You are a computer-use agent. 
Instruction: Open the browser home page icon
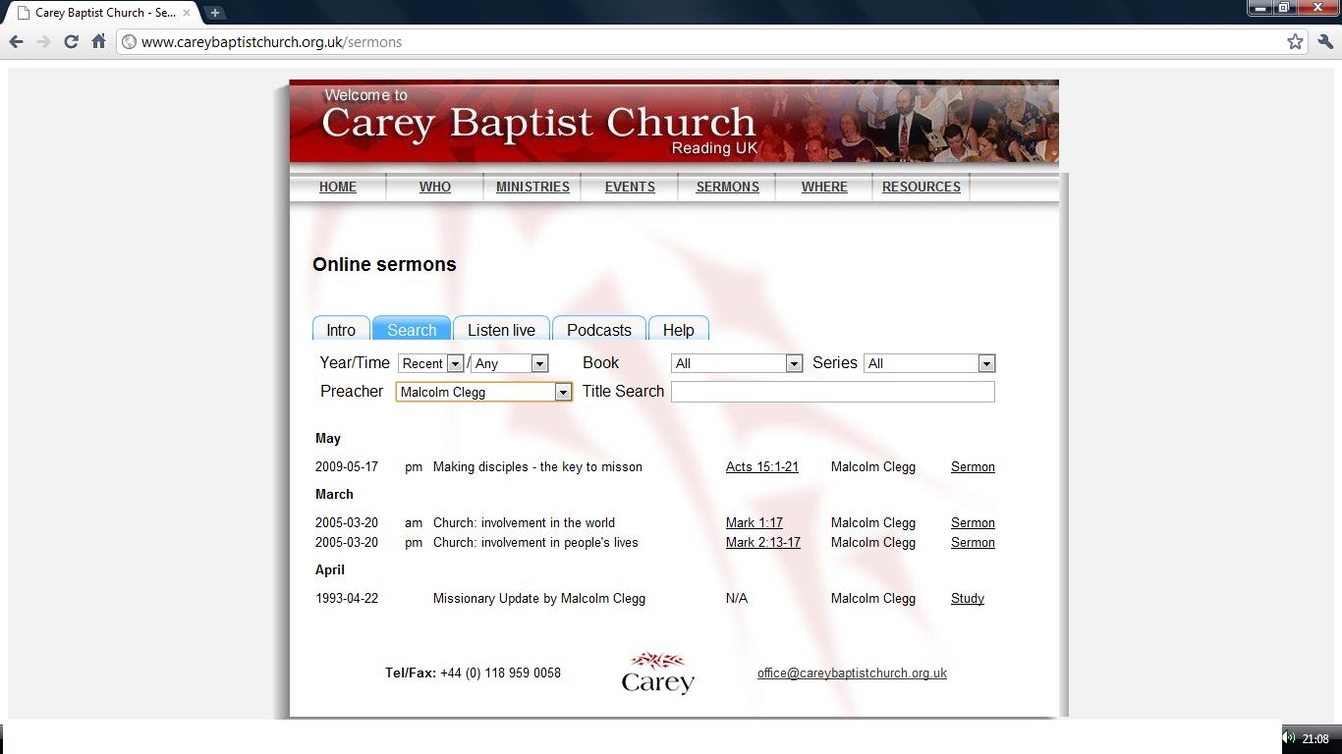(x=98, y=41)
